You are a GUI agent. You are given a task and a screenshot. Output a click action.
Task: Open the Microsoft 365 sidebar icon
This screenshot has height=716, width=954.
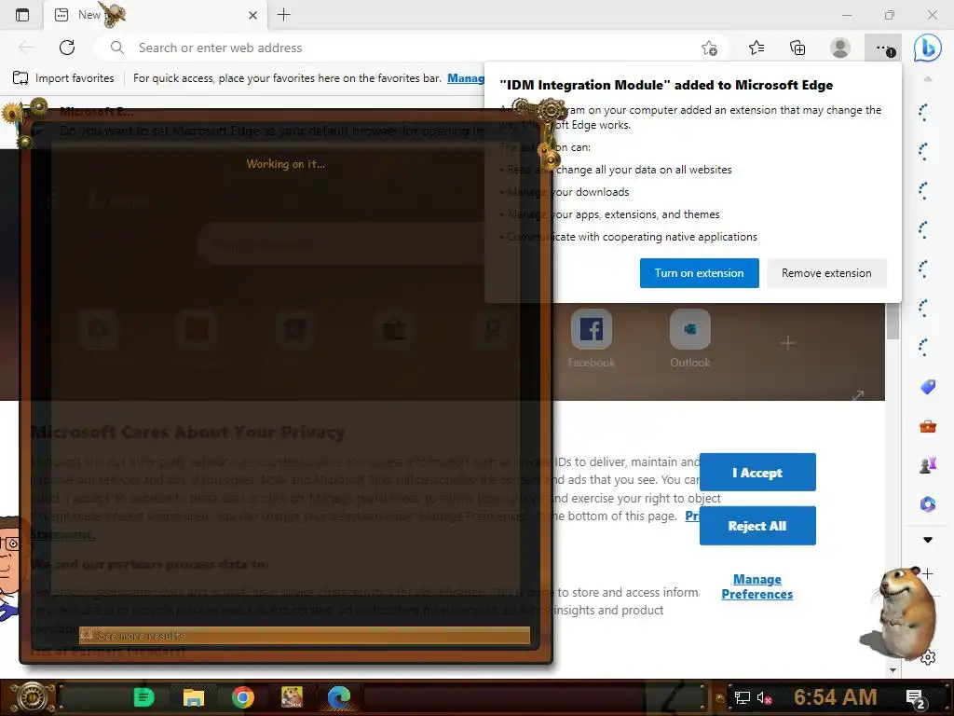point(927,504)
